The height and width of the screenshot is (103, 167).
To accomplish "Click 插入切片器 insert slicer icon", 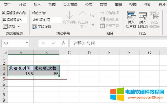I will pyautogui.click(x=131, y=16).
